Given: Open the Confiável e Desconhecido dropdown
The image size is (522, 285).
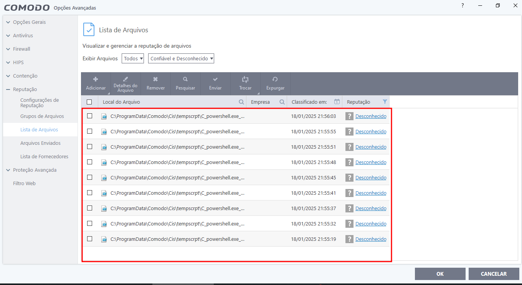Looking at the screenshot, I should click(x=181, y=59).
